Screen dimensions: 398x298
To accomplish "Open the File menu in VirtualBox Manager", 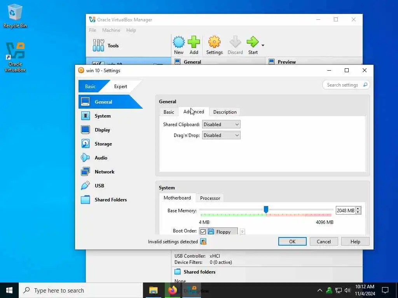I will pos(93,30).
